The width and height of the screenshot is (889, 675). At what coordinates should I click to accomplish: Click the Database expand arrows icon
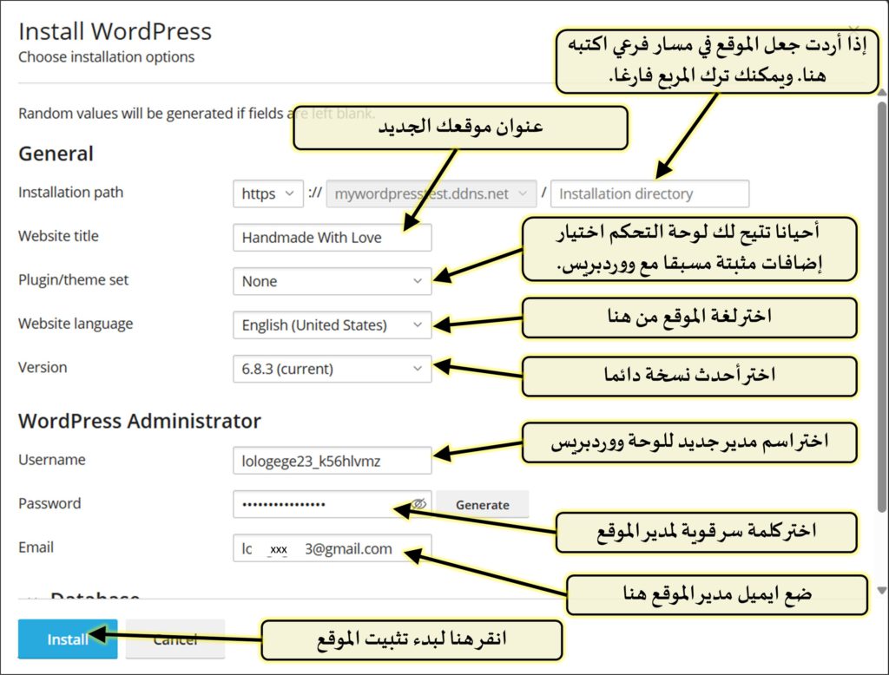click(x=30, y=599)
